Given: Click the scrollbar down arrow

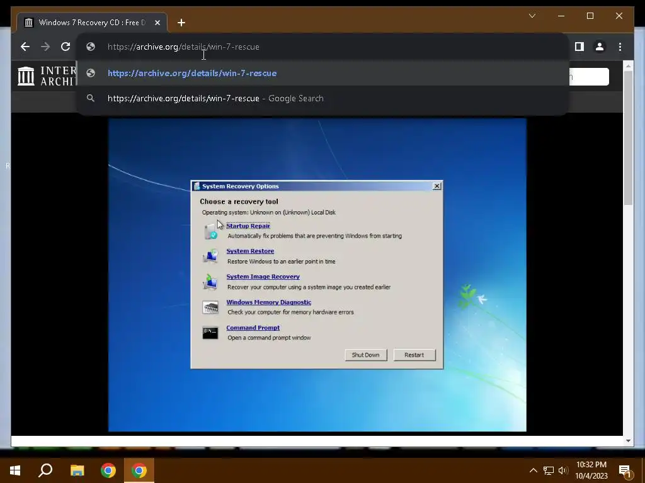Looking at the screenshot, I should (628, 441).
